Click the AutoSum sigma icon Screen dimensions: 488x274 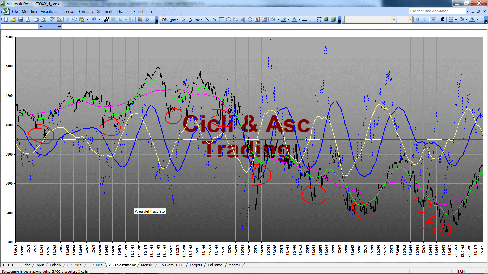coord(120,20)
